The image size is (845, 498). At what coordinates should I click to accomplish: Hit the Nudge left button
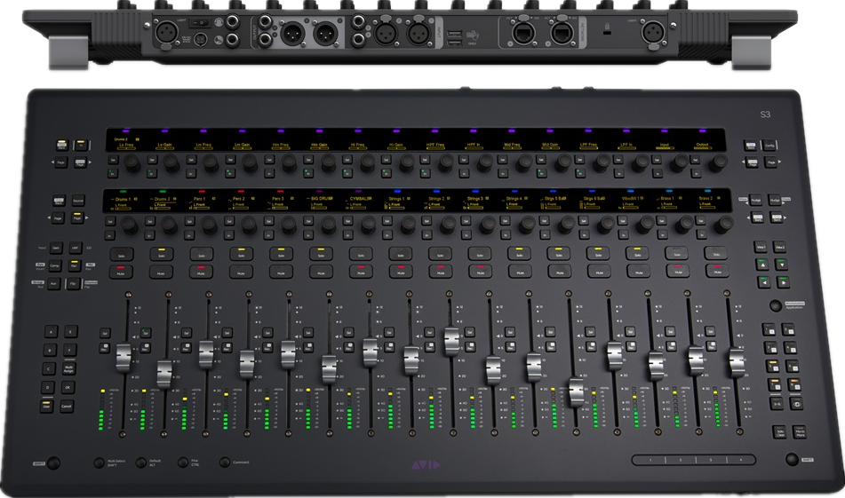(755, 200)
